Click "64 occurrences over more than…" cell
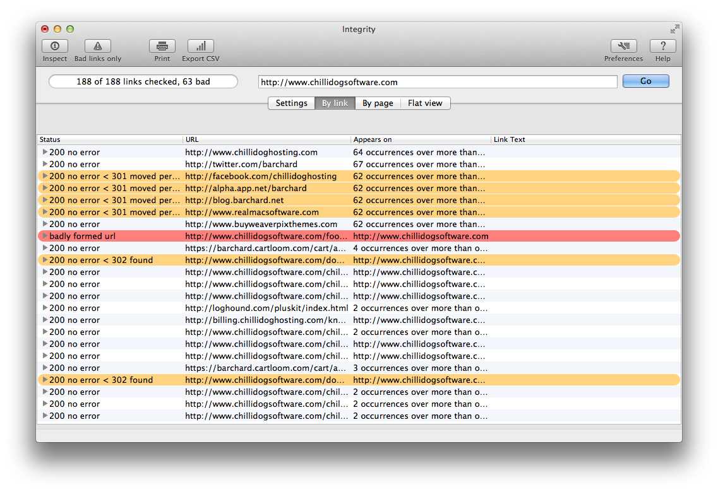This screenshot has width=718, height=492. 419,152
